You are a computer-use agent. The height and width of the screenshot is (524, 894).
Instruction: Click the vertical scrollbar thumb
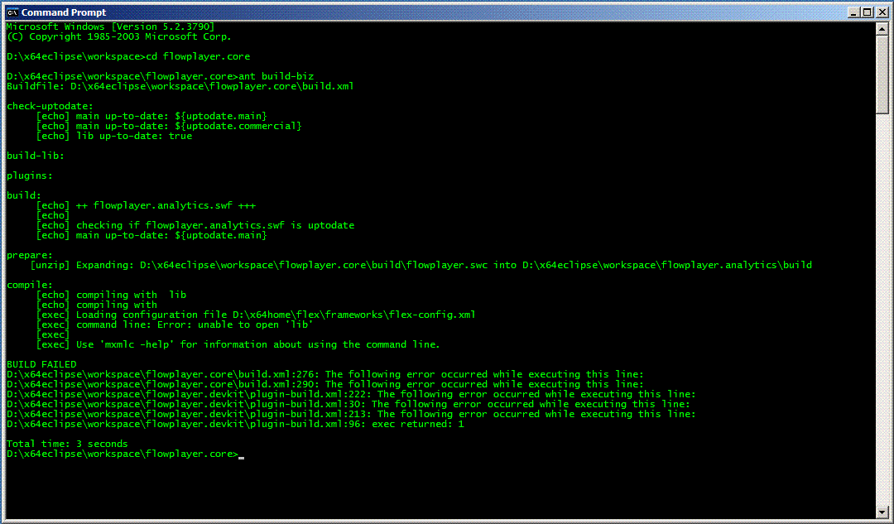click(x=882, y=75)
